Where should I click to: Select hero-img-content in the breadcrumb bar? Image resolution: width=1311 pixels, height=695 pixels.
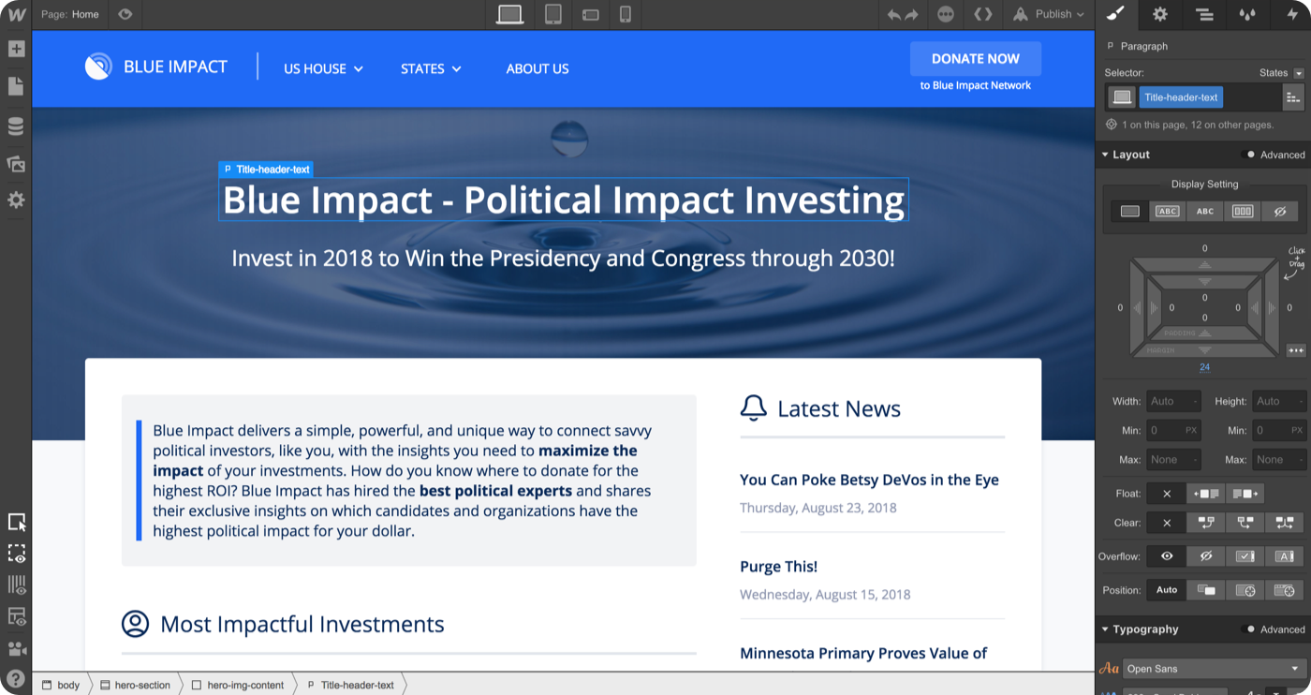click(238, 685)
